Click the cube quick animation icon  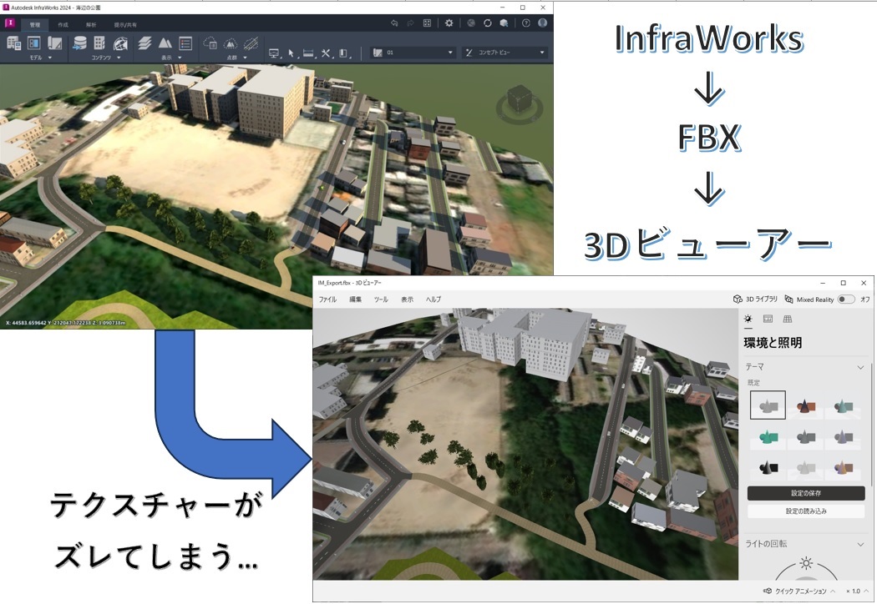click(x=768, y=591)
